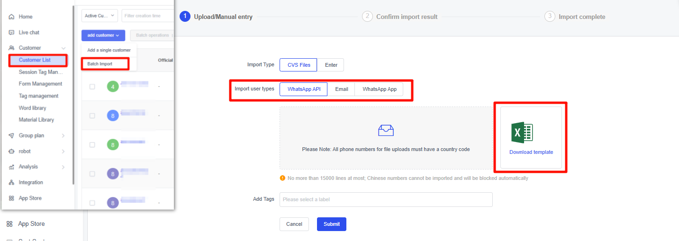
Task: Switch Import Type to Enter
Action: [331, 65]
